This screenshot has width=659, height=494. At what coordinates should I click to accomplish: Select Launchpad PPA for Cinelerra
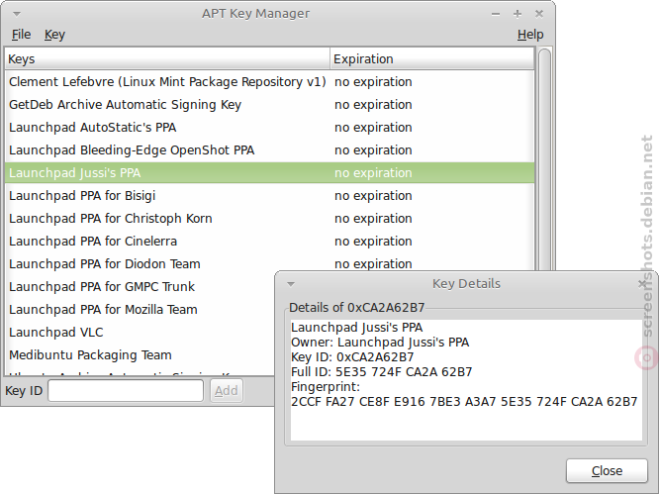click(269, 241)
